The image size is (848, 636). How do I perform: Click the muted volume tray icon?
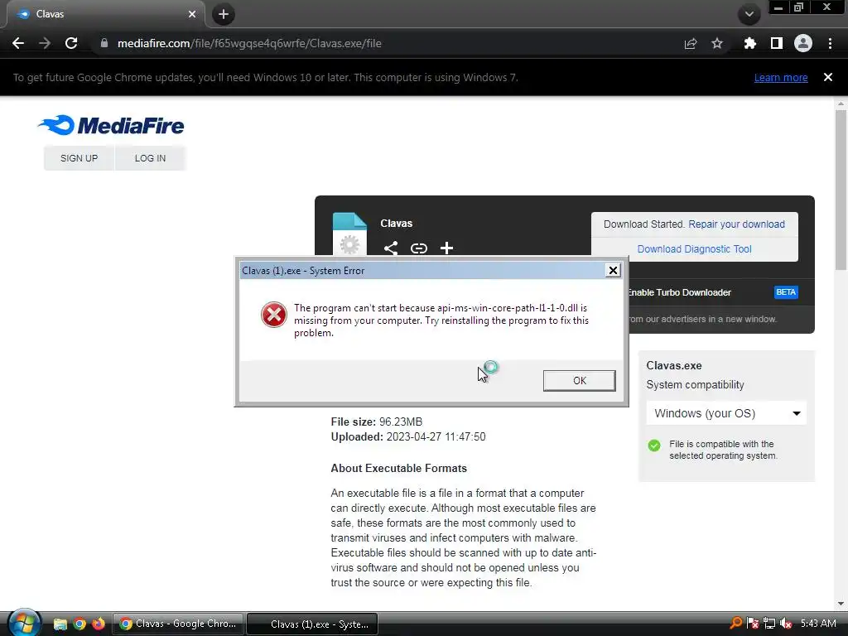click(x=786, y=624)
